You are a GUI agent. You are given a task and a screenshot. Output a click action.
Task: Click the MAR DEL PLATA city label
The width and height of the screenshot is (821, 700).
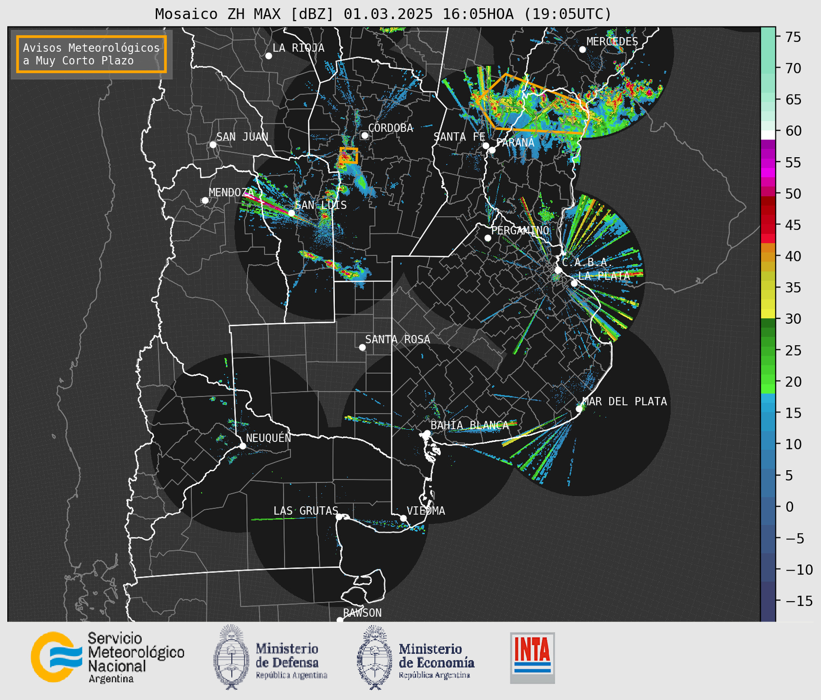click(624, 401)
